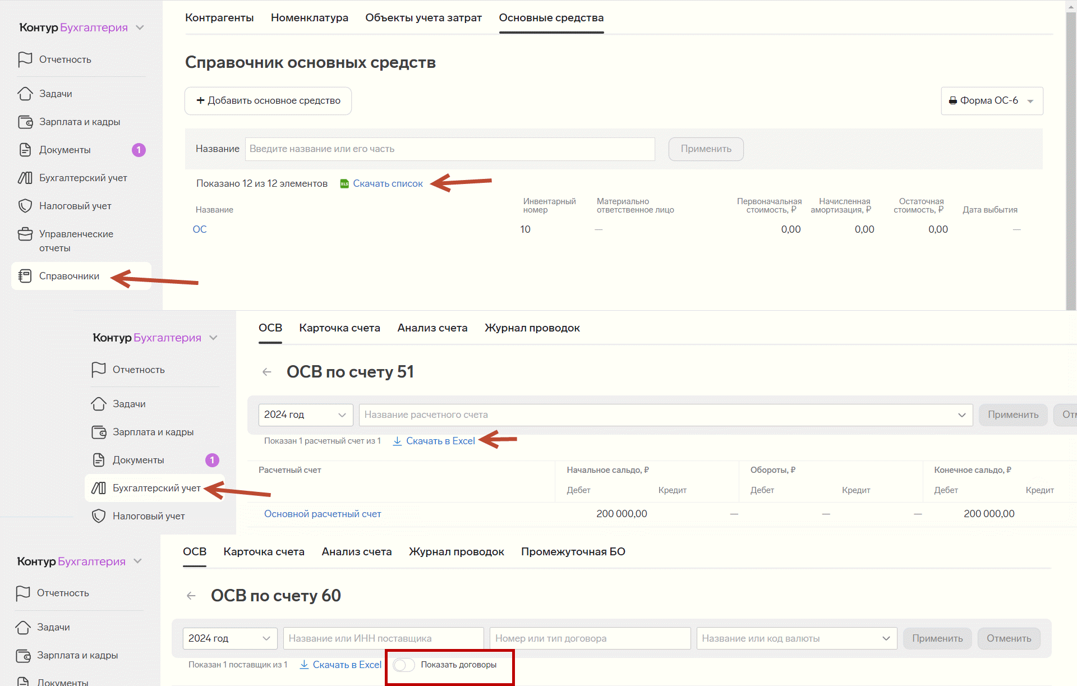Screen dimensions: 1077x686
Task: Open Анализ счета tab in account 51 panel
Action: pos(432,328)
